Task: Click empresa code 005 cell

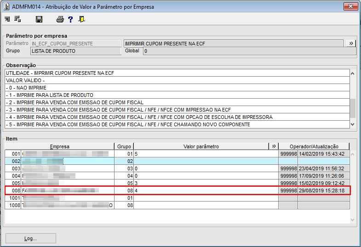Action: (x=13, y=183)
